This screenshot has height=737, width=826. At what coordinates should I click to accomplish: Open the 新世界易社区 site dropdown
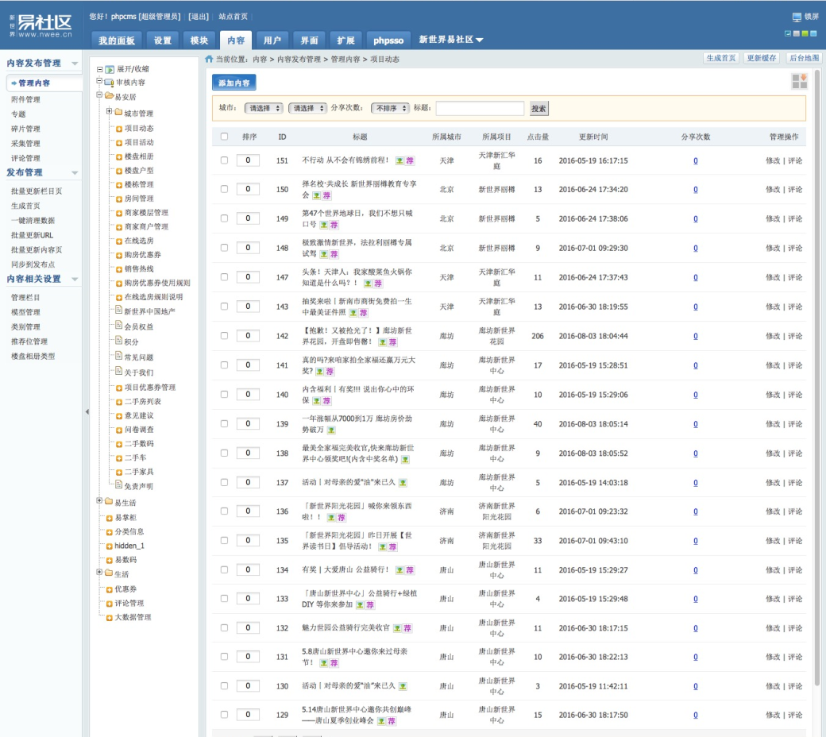coord(451,40)
